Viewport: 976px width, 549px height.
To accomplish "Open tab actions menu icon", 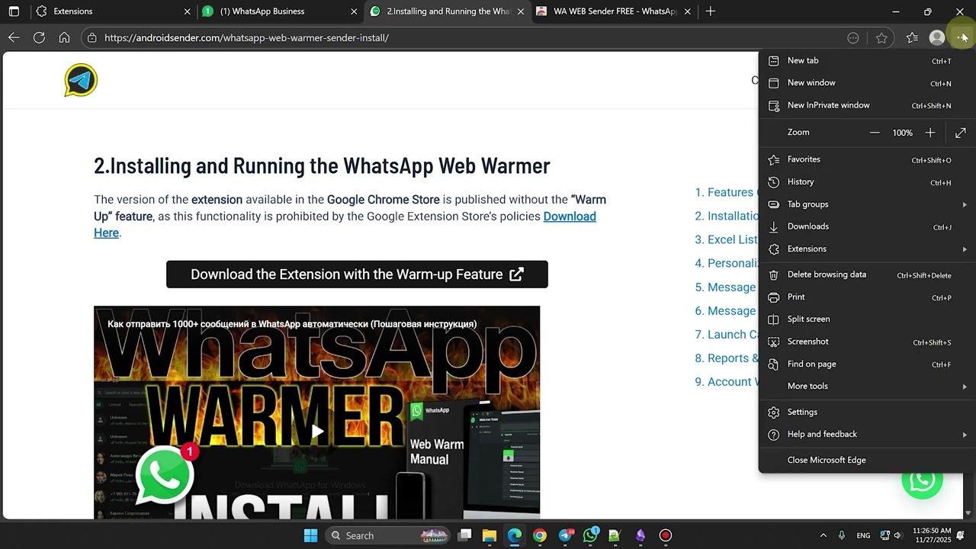I will pyautogui.click(x=14, y=11).
